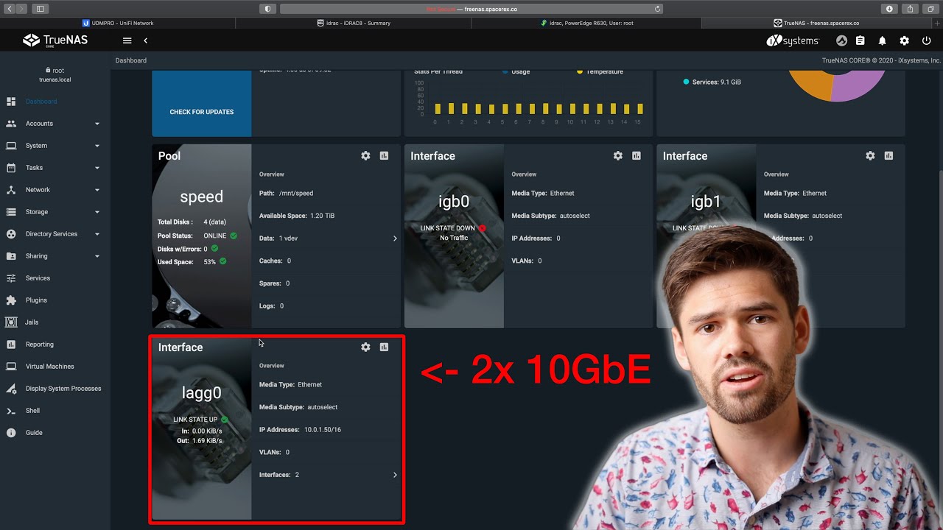This screenshot has height=530, width=943.
Task: Click the Services legend teal dot
Action: [x=686, y=82]
